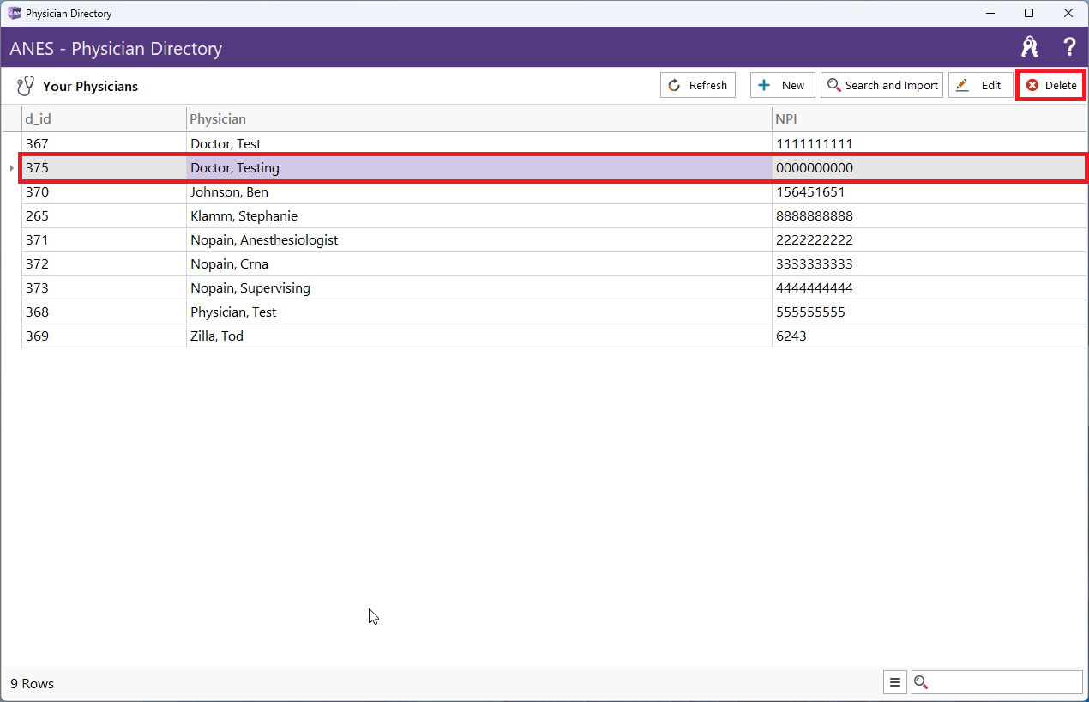This screenshot has height=702, width=1089.
Task: Click d_id cell 372
Action: point(104,264)
